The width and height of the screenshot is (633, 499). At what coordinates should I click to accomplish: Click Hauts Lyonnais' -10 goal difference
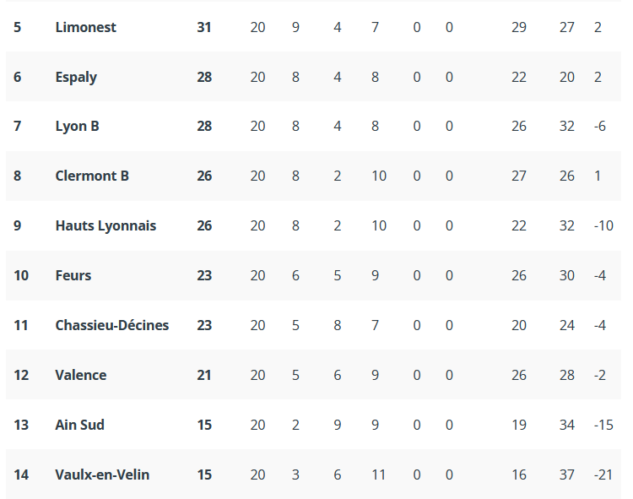point(603,225)
